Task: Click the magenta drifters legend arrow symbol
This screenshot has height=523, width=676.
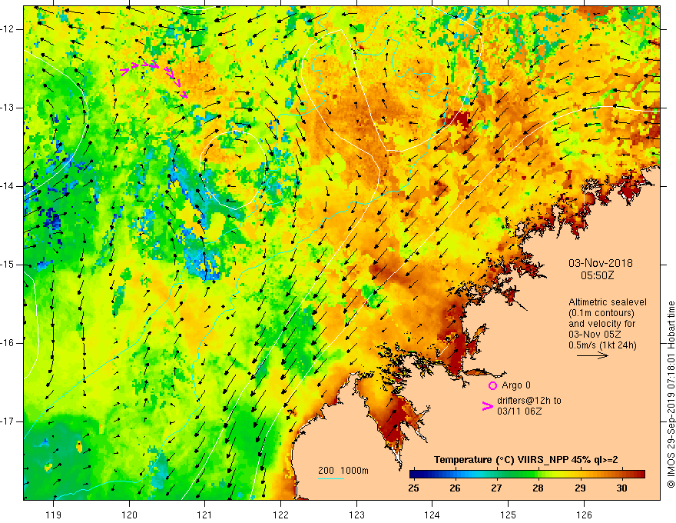Action: point(488,406)
